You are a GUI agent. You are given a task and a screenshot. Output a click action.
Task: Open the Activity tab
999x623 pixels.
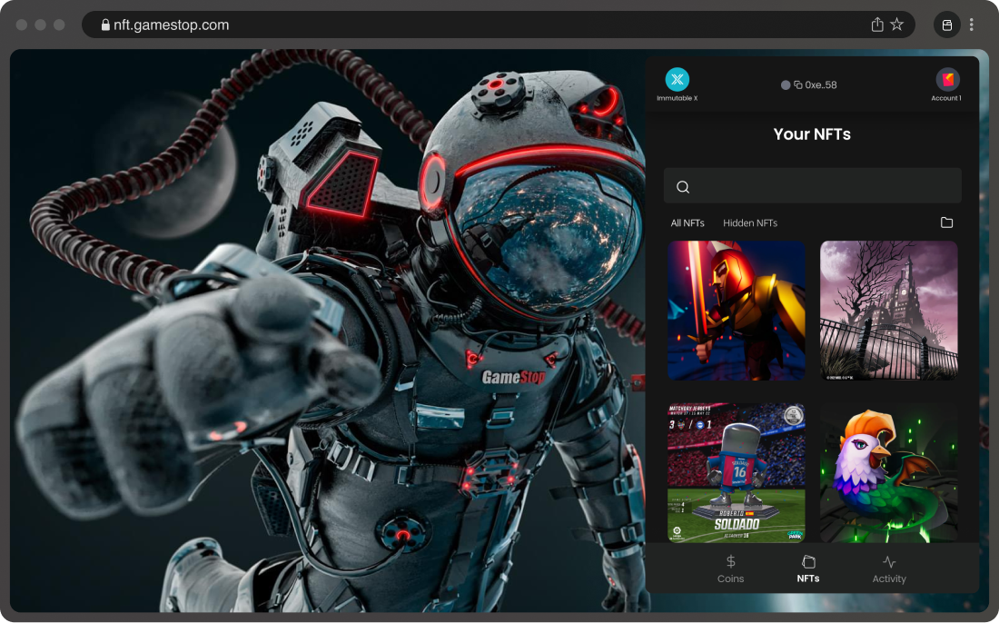[888, 569]
